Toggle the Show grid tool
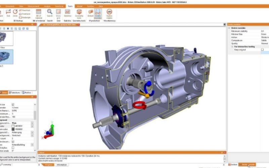Image resolution: width=269 pixels, height=168 pixels. click(59, 14)
